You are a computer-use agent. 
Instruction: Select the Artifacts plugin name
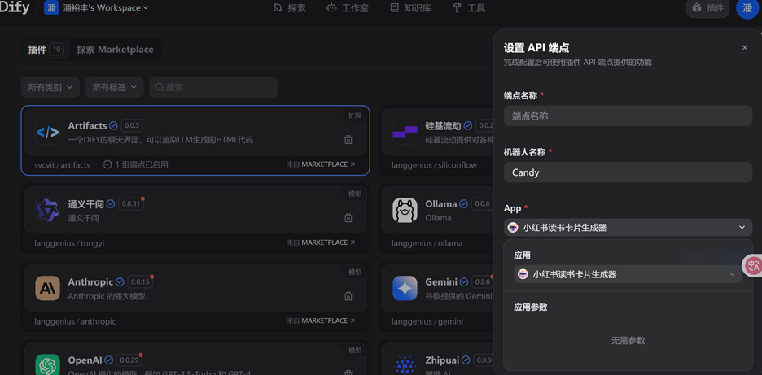(87, 126)
